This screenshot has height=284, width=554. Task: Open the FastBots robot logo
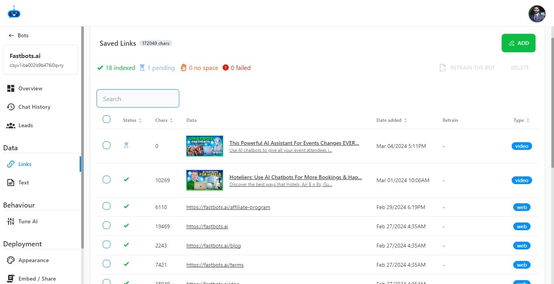[x=14, y=12]
